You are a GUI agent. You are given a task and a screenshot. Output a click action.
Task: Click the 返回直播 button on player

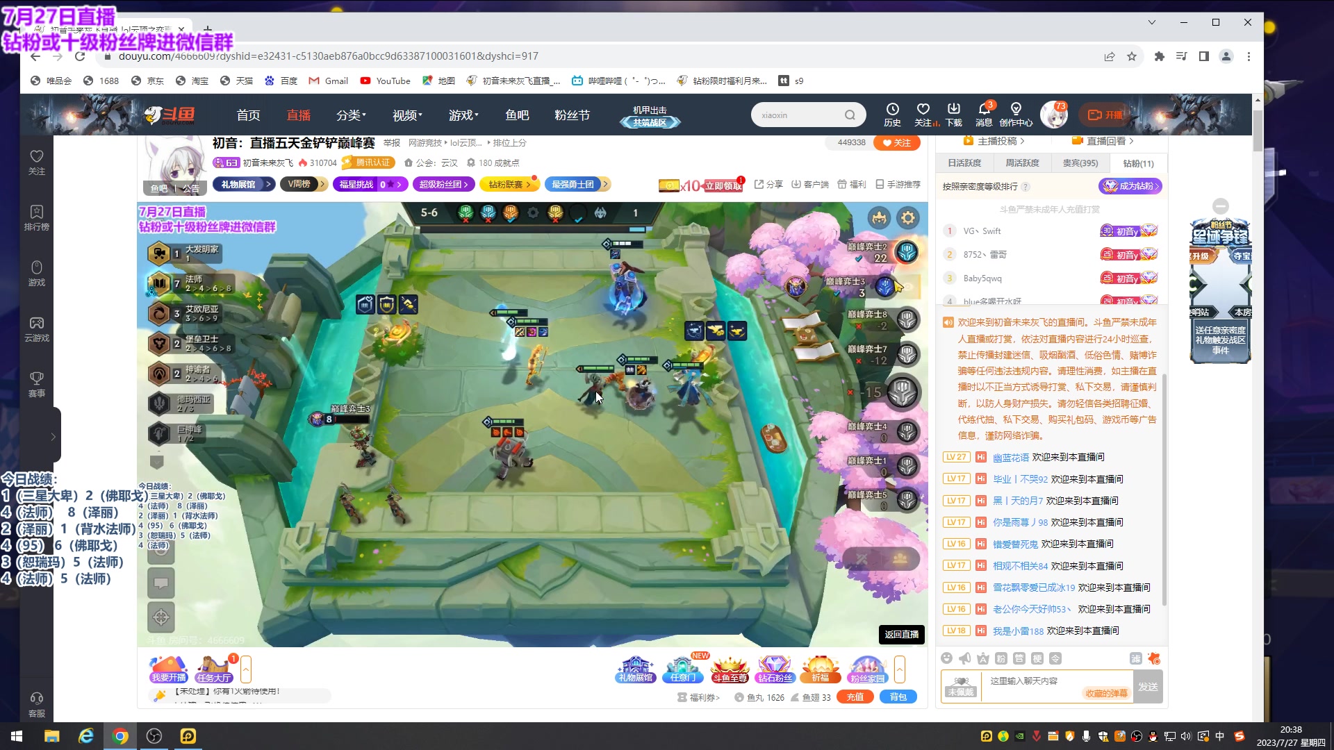(901, 634)
